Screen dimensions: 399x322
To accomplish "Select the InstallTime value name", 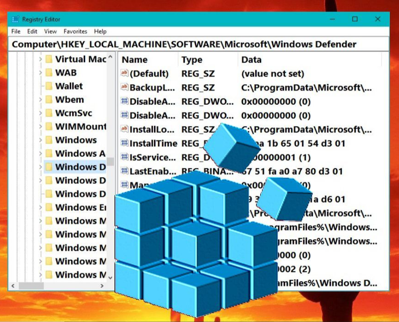I will click(x=154, y=144).
